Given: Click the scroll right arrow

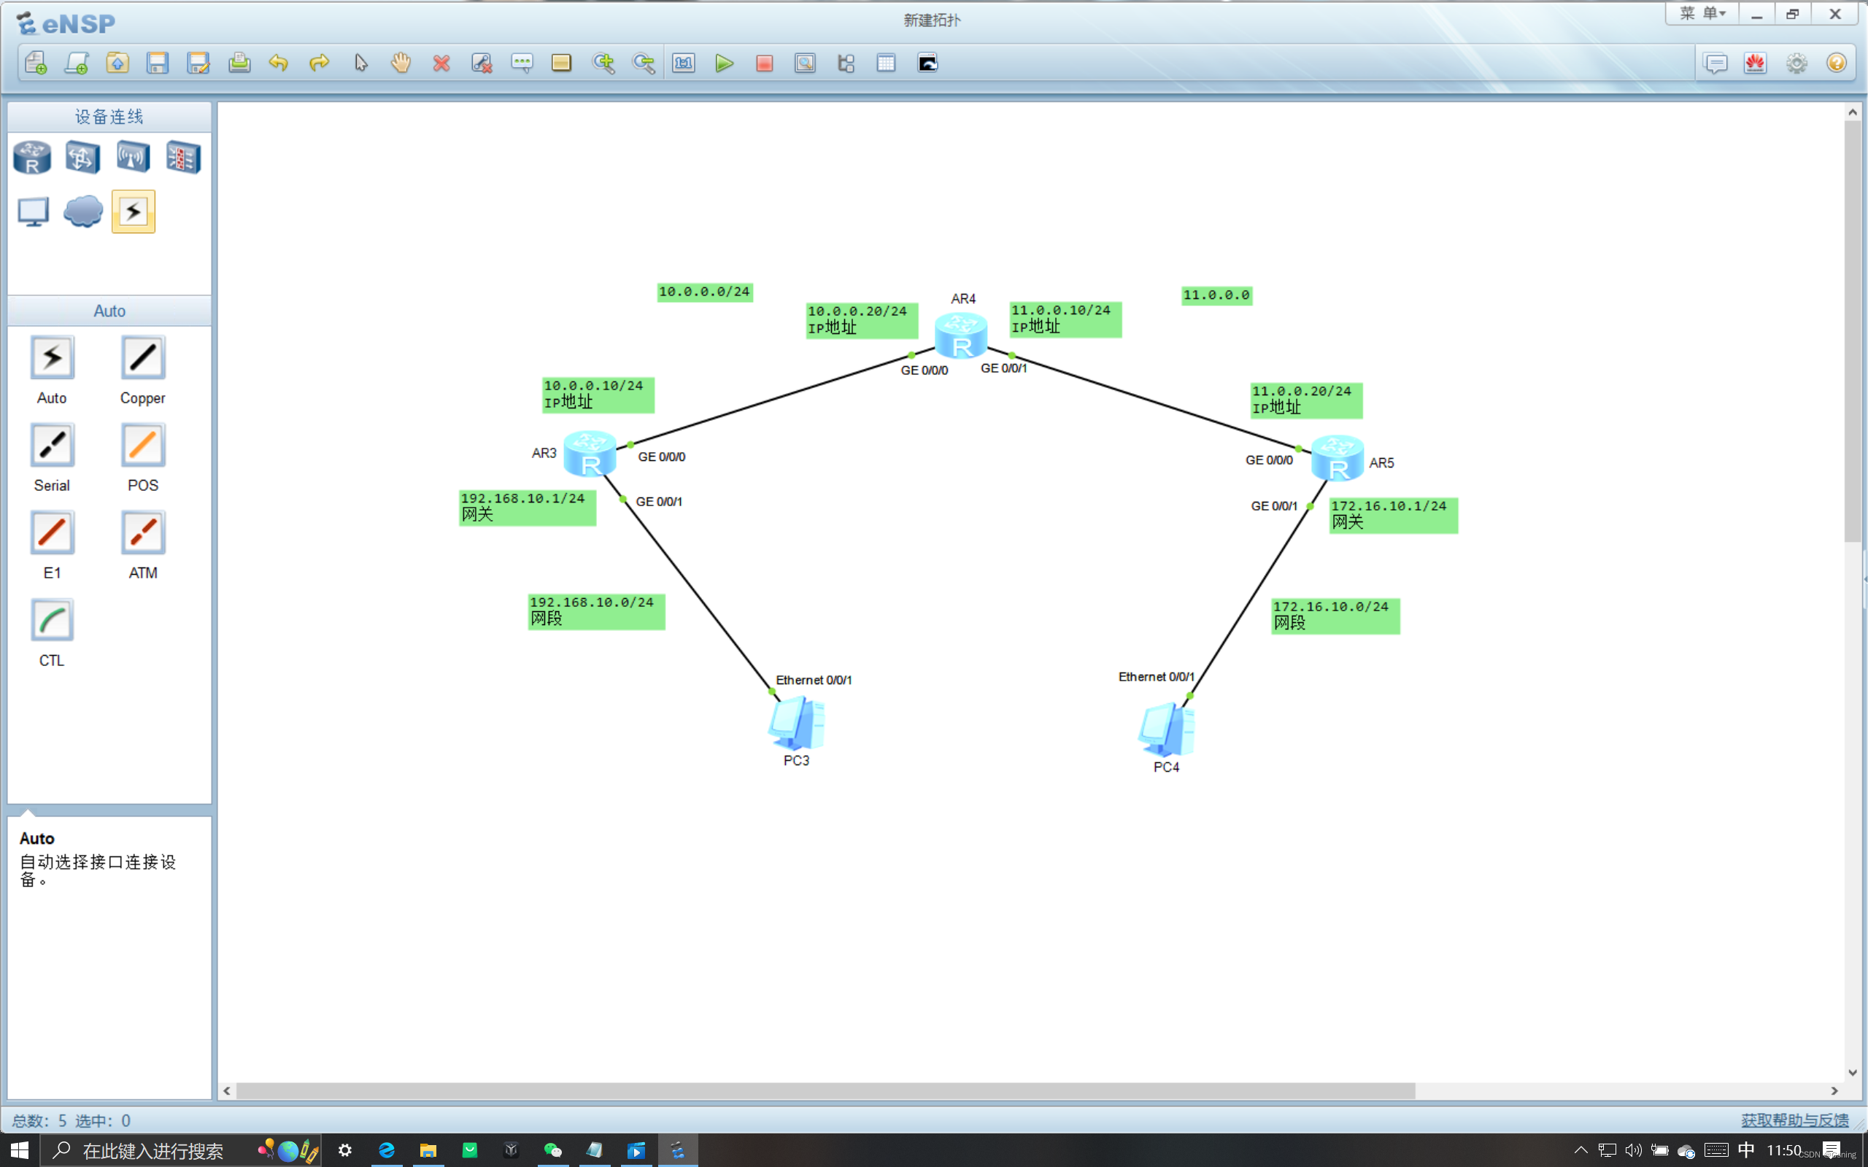Looking at the screenshot, I should 1835,1090.
